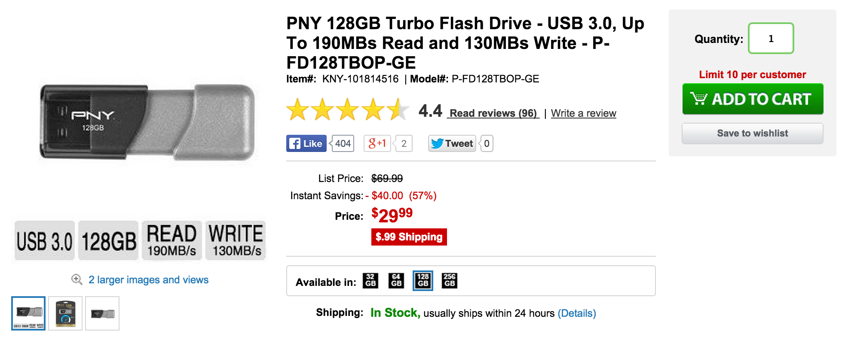Click the Write a review link
This screenshot has width=845, height=352.
pyautogui.click(x=583, y=113)
